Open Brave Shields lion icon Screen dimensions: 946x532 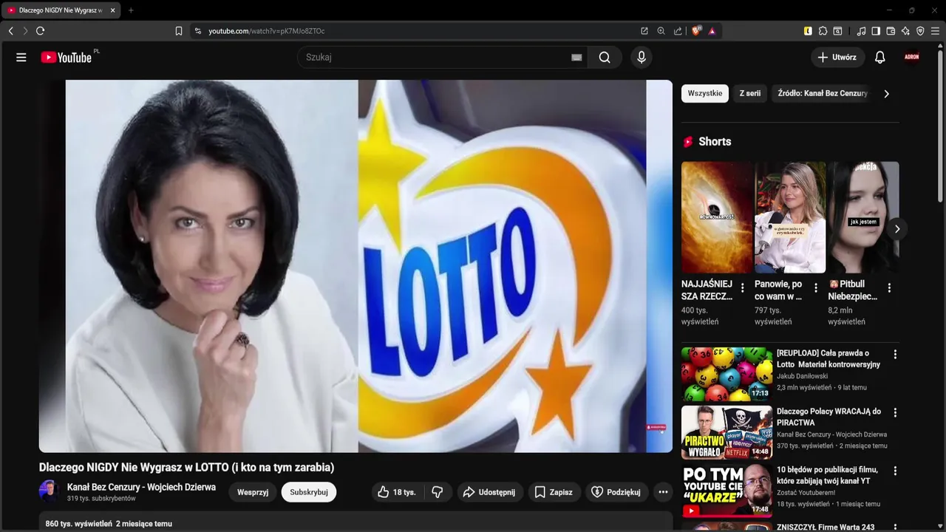click(696, 31)
